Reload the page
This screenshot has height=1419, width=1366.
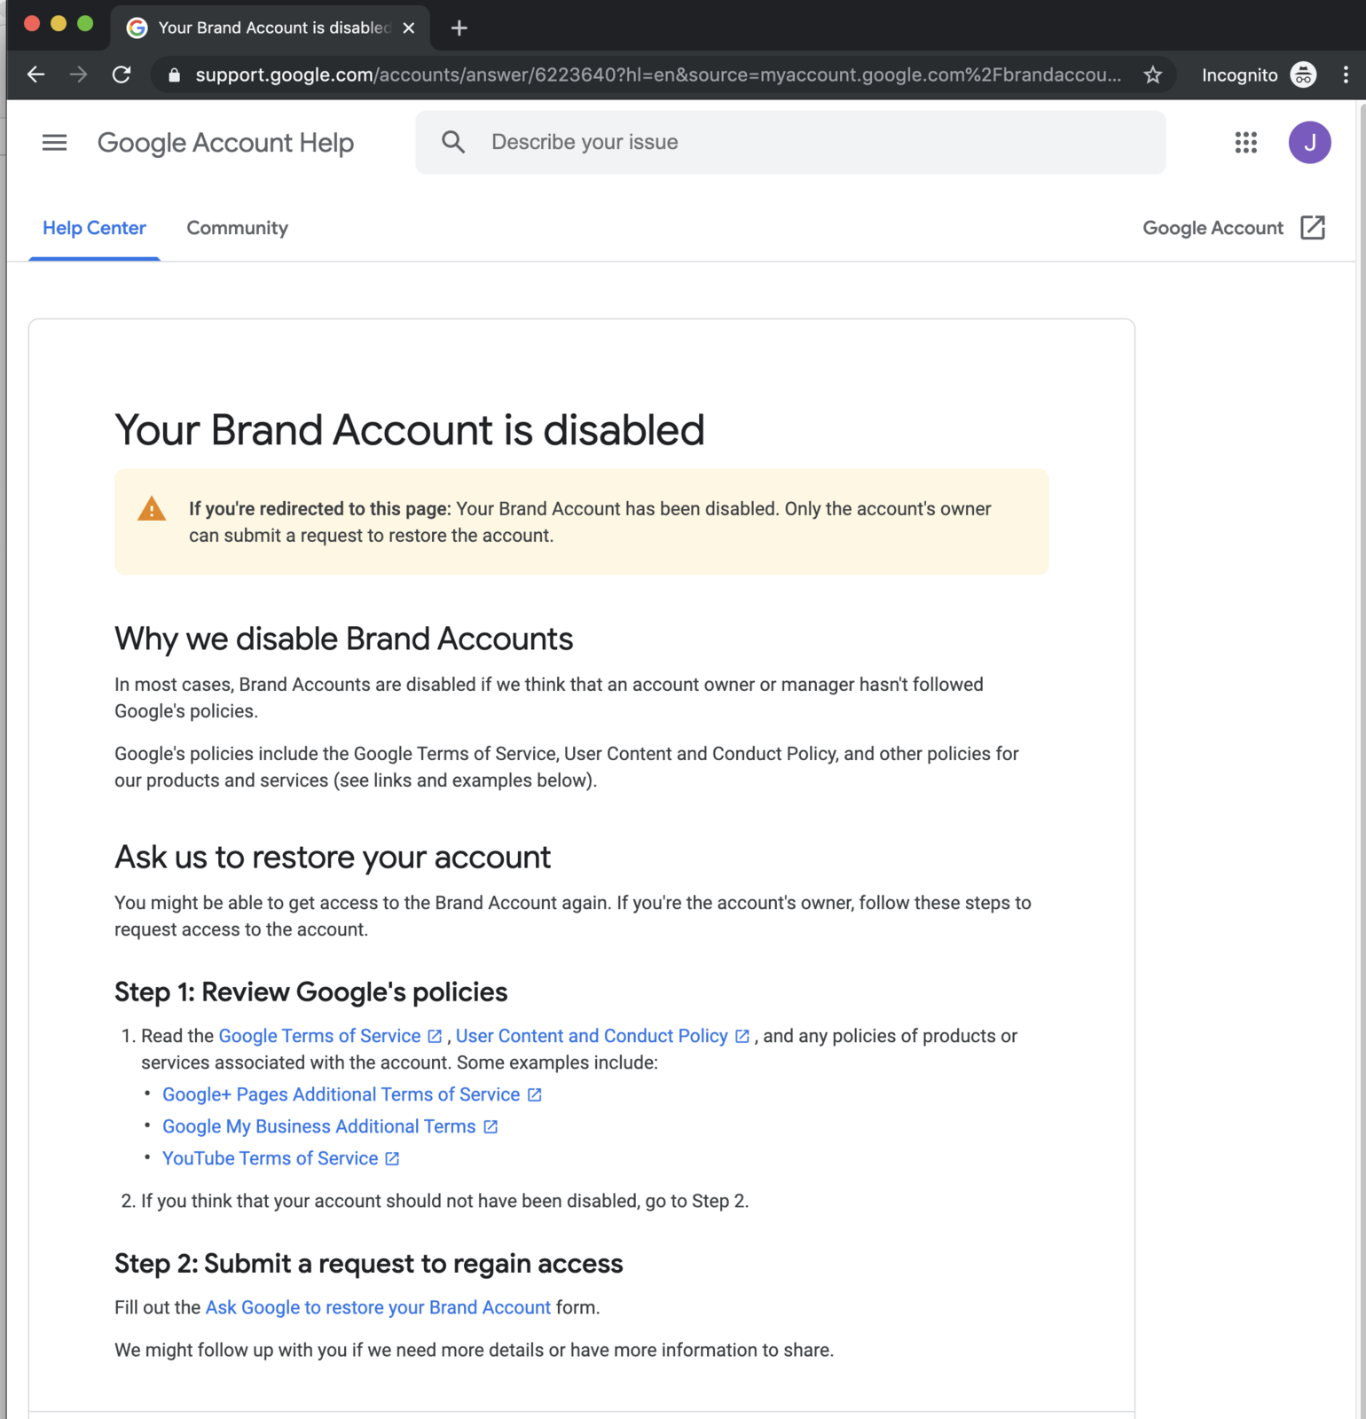[x=122, y=74]
